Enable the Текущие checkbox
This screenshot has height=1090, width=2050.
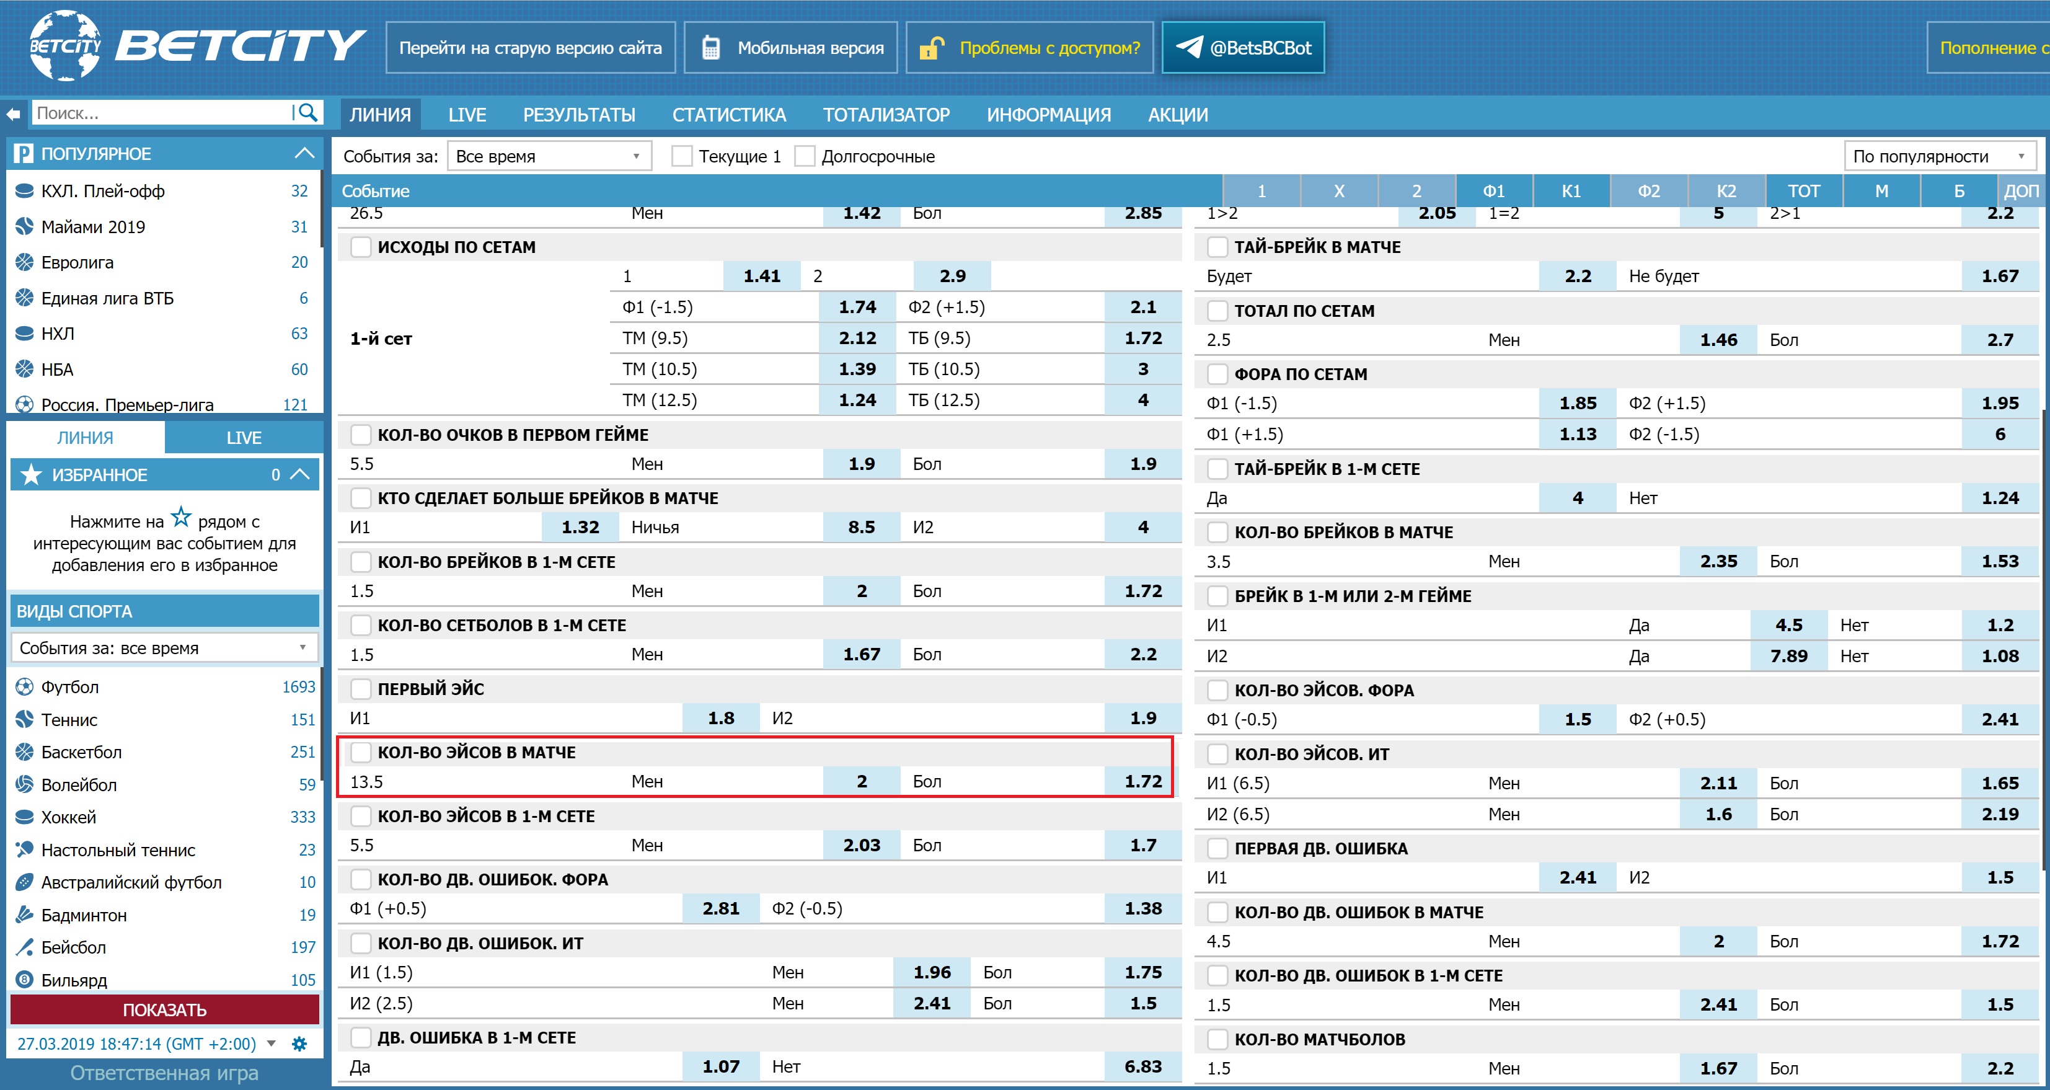click(681, 156)
